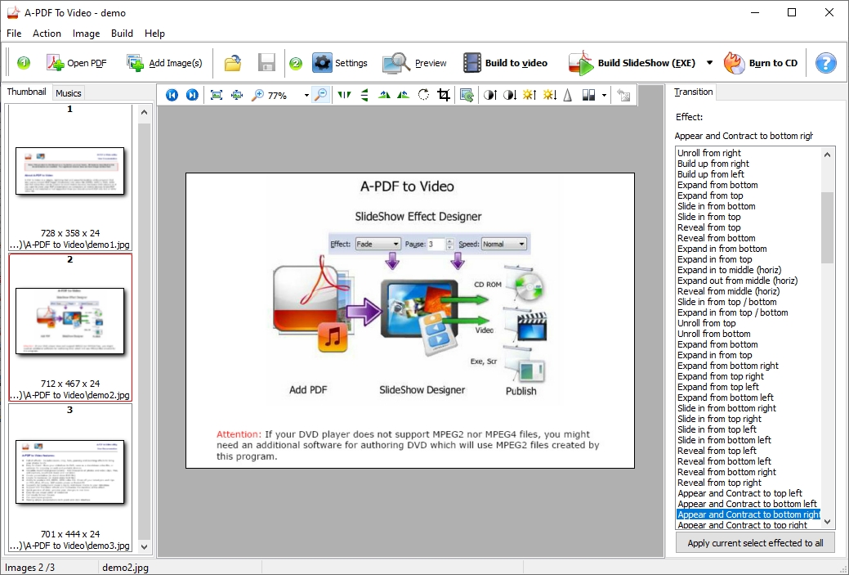
Task: Click the rotate image icon
Action: click(423, 95)
